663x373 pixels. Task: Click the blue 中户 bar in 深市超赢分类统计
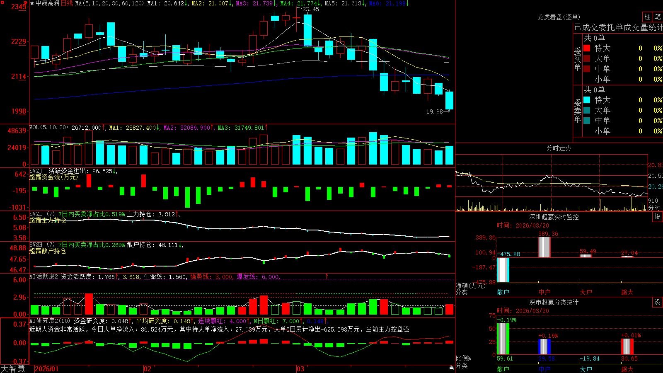pyautogui.click(x=544, y=347)
